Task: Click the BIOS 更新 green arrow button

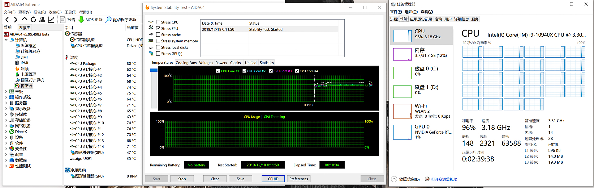Action: tap(90, 19)
